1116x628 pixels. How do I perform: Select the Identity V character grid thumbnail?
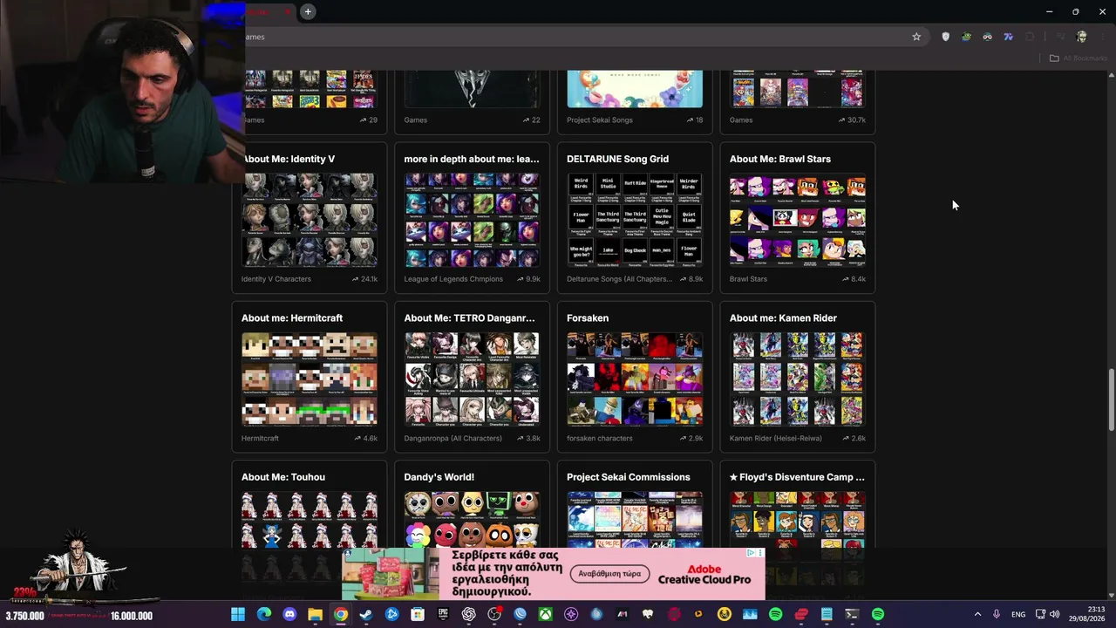click(310, 219)
